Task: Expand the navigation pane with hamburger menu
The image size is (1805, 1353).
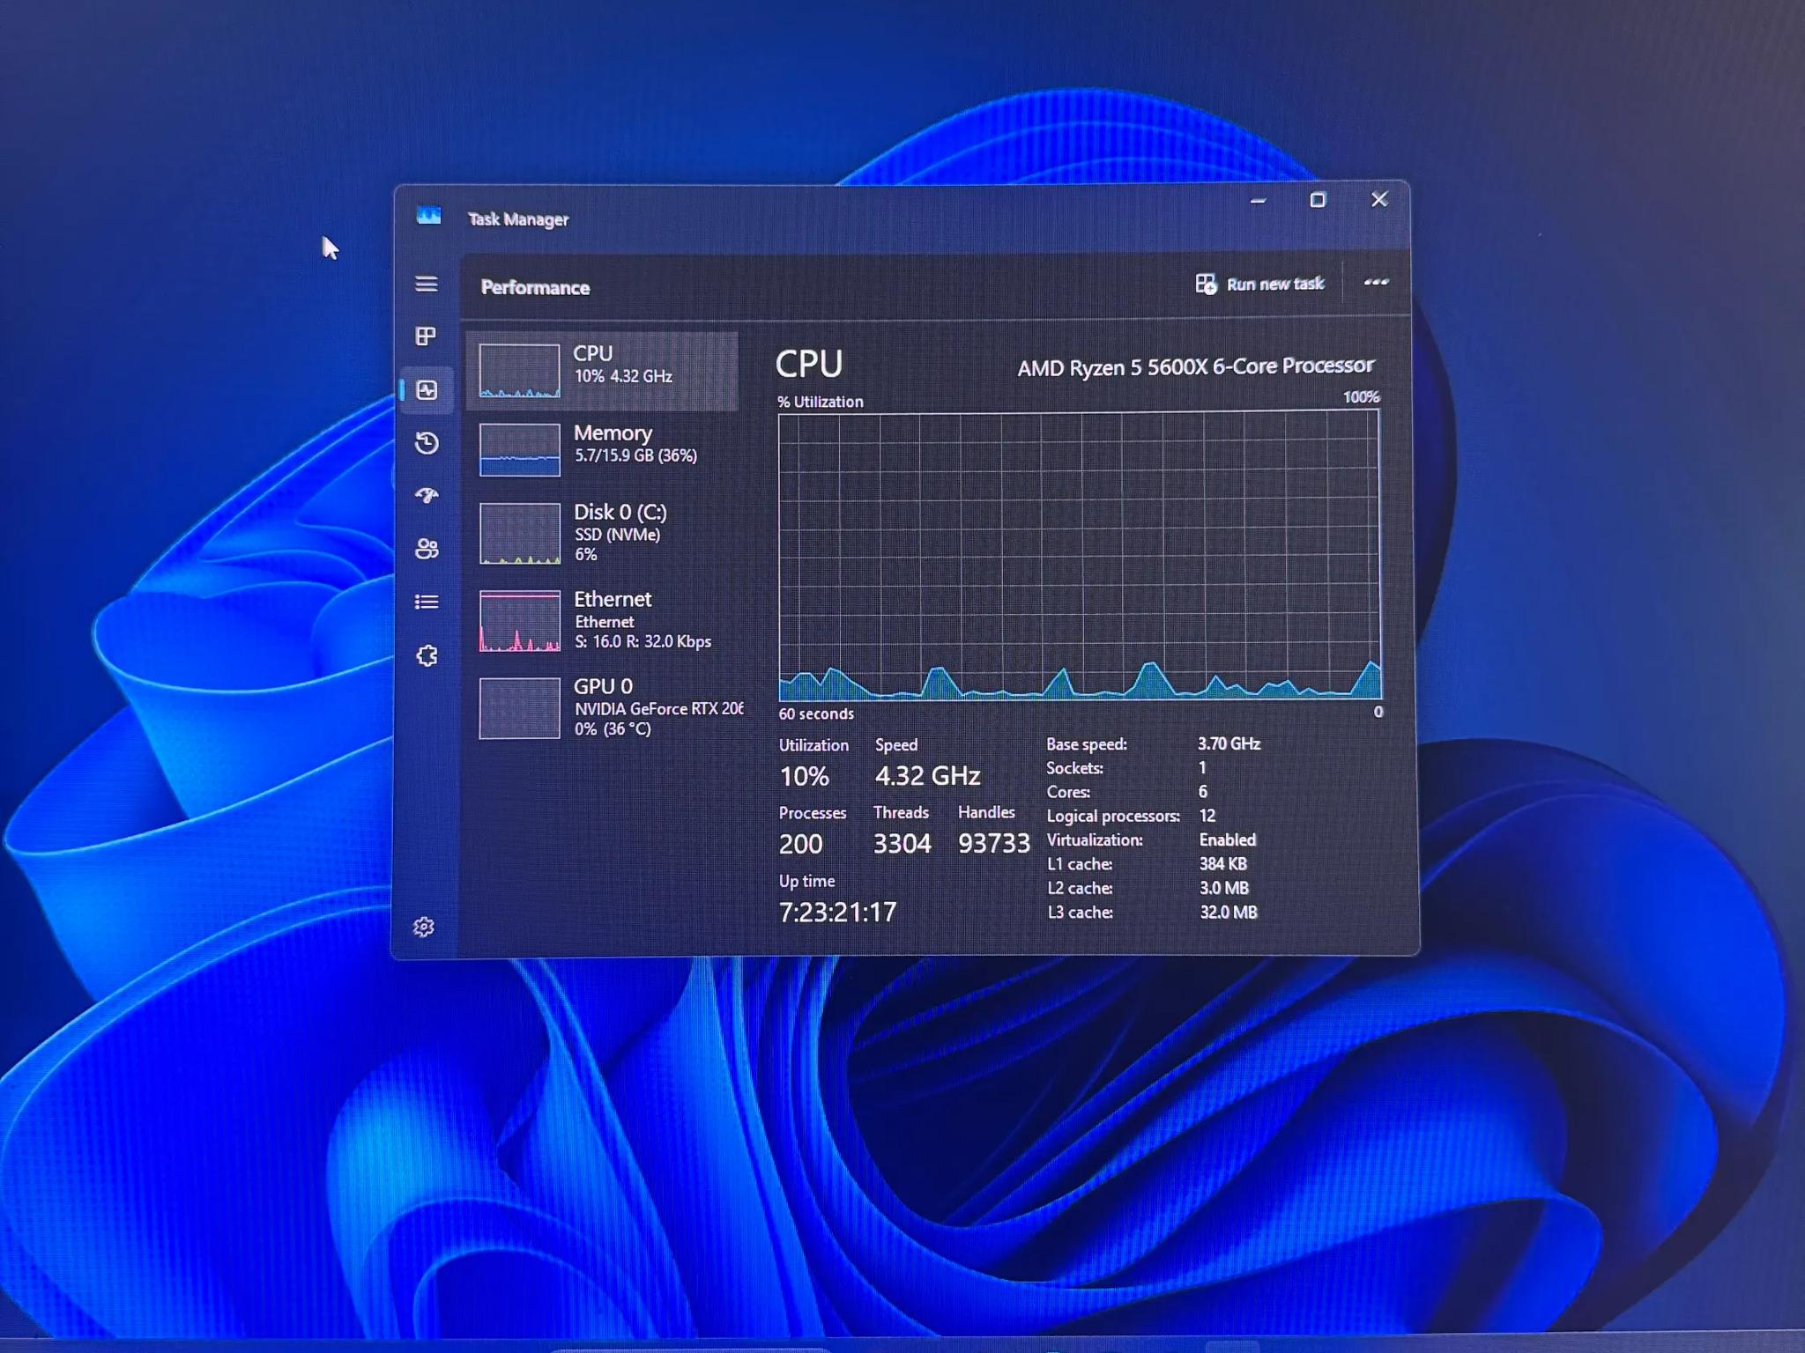Action: (x=427, y=284)
